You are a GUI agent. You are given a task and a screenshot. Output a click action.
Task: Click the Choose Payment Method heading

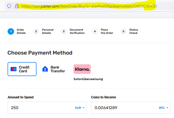[40, 53]
